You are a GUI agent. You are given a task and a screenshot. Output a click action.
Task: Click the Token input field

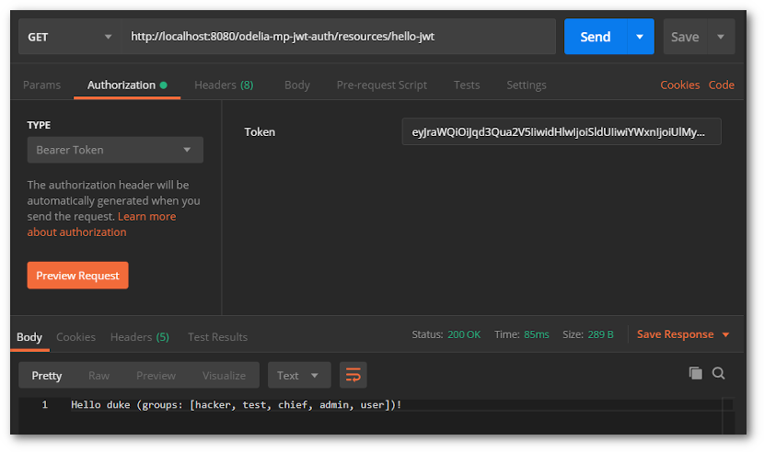tap(561, 131)
